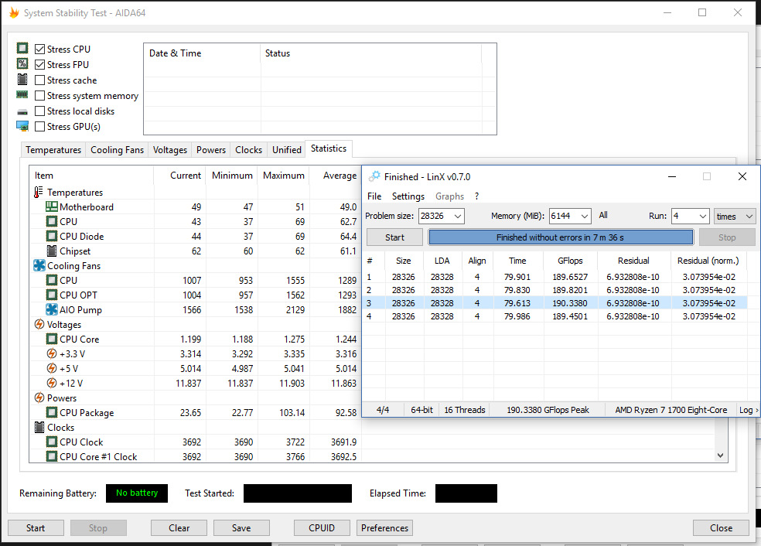
Task: Click the Clear button in AIDA64
Action: 179,528
